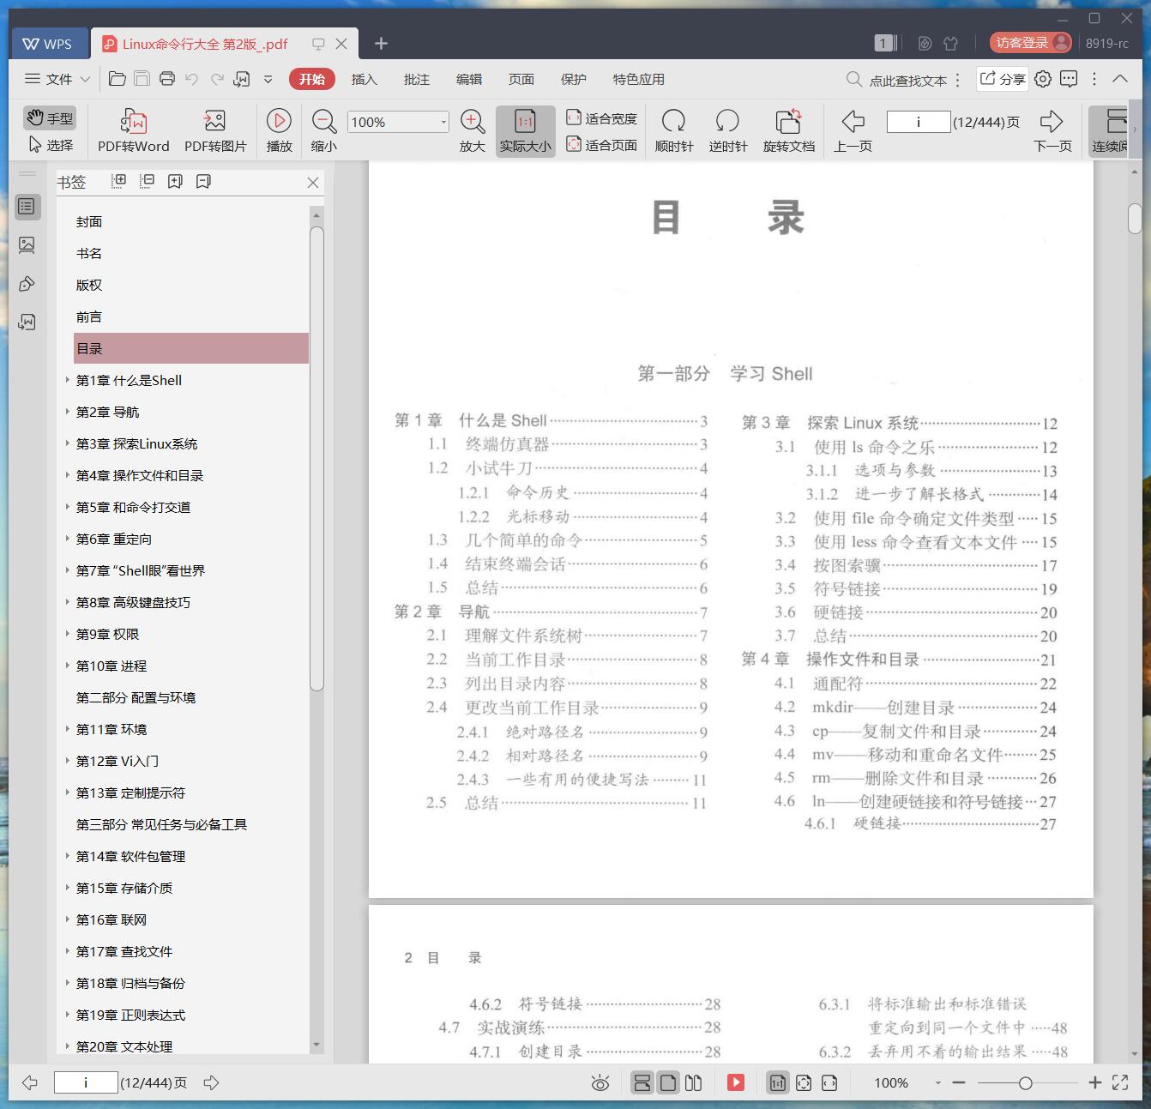The image size is (1151, 1109).
Task: Click PDF转Word converter icon
Action: [x=133, y=130]
